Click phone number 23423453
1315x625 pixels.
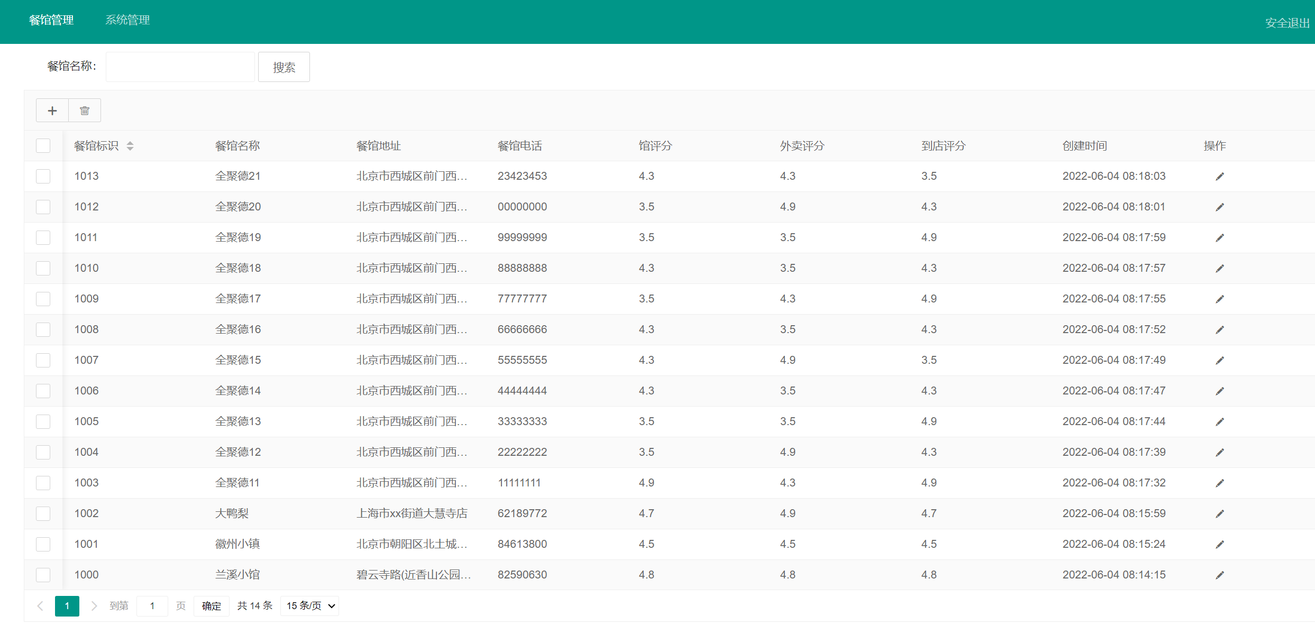(522, 176)
